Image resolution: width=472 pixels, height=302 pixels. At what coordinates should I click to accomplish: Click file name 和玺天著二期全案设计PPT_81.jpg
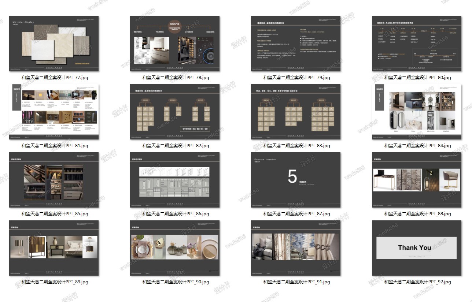click(x=55, y=146)
